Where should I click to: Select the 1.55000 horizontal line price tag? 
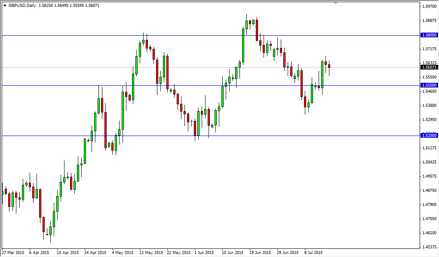pyautogui.click(x=428, y=85)
